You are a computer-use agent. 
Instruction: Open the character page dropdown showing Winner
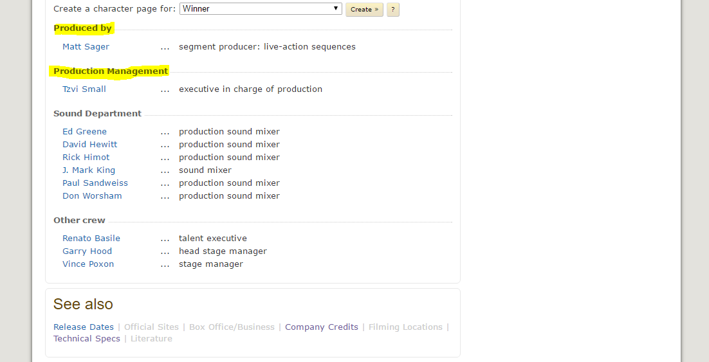tap(261, 9)
